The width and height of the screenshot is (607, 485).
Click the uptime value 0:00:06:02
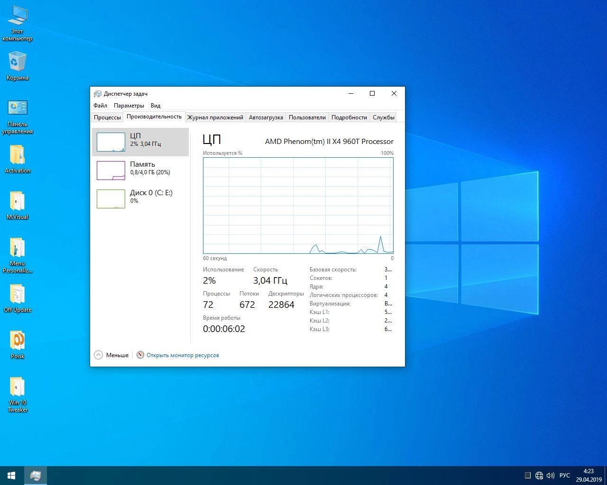tap(224, 329)
